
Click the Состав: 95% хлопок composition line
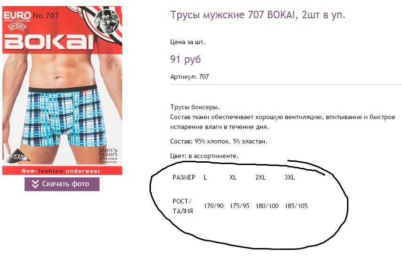point(219,141)
